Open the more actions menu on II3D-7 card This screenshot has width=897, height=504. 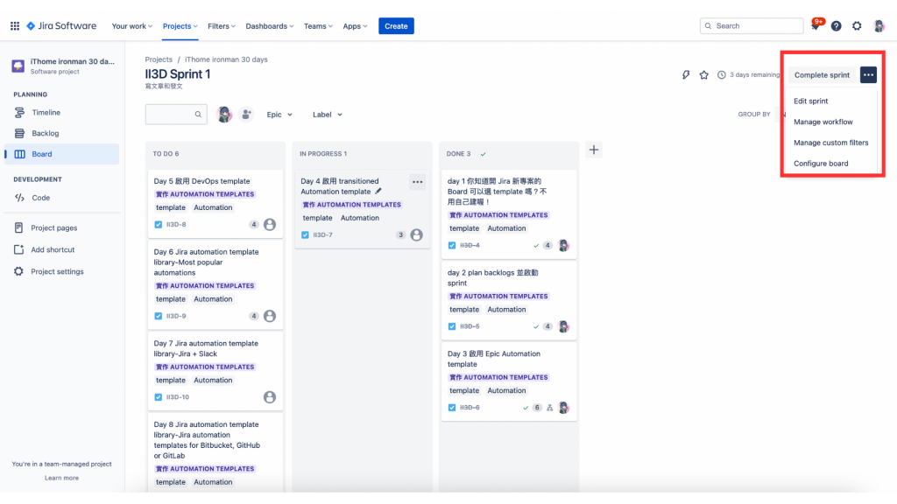tap(418, 182)
